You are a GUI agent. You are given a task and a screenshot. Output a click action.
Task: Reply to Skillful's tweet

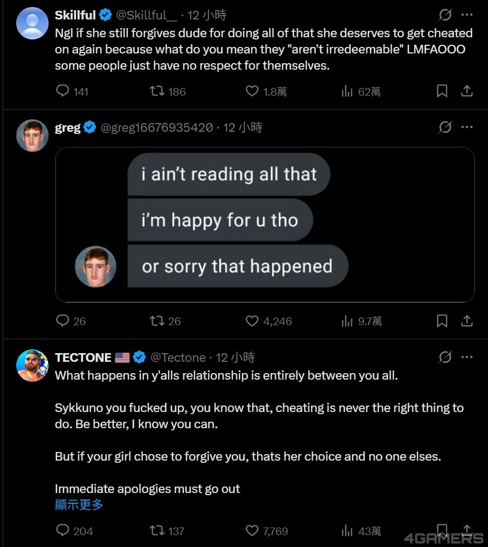[63, 91]
